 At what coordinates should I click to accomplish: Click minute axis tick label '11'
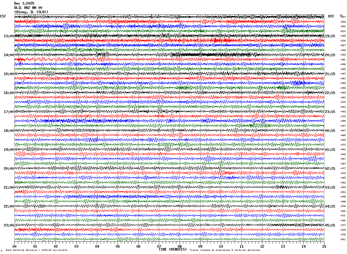241,246
